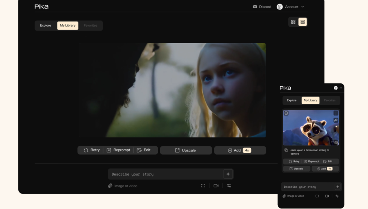Expand avatar chevron in small Pika panel
This screenshot has width=368, height=209.
pyautogui.click(x=341, y=88)
